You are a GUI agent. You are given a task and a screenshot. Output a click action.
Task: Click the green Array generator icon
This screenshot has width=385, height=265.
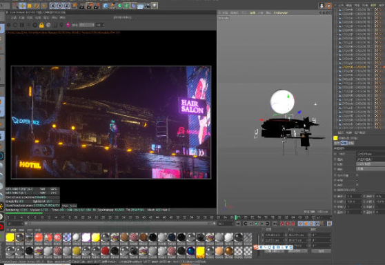click(127, 6)
